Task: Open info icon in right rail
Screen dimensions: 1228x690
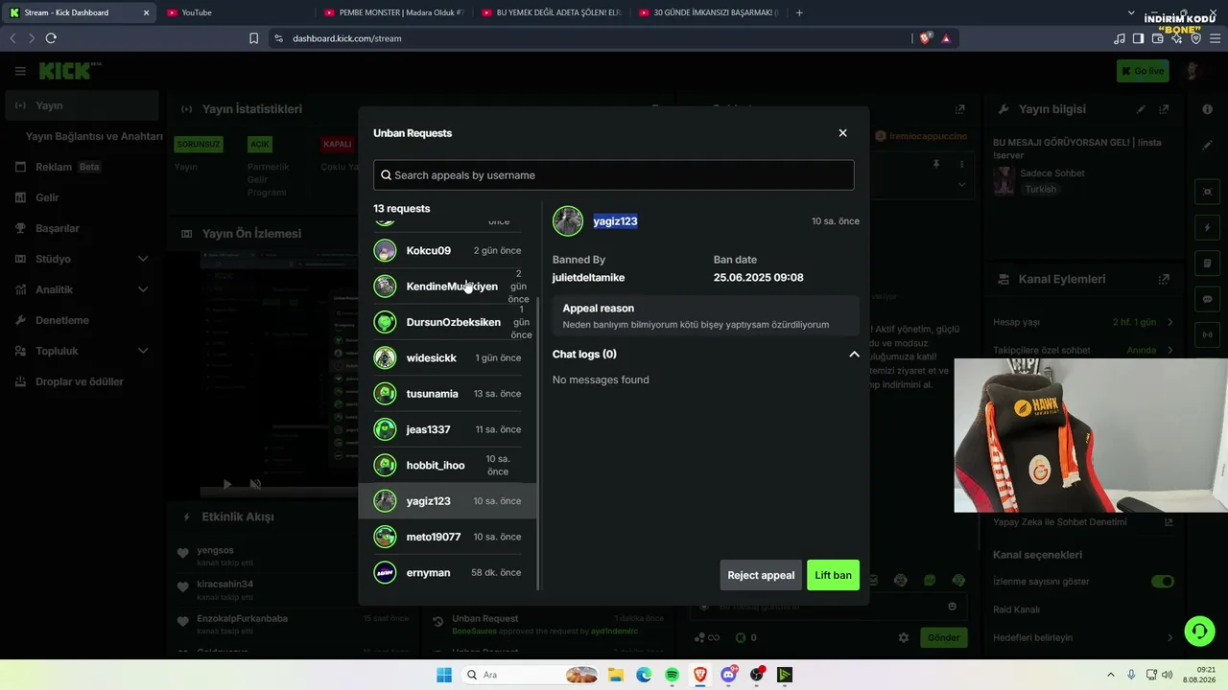Action: click(1207, 109)
